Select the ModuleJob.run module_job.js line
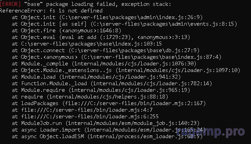 pyautogui.click(x=106, y=123)
